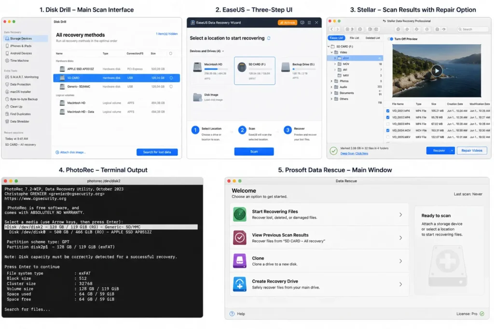The image size is (494, 329).
Task: Choose Start Recovering Files option
Action: click(x=319, y=214)
